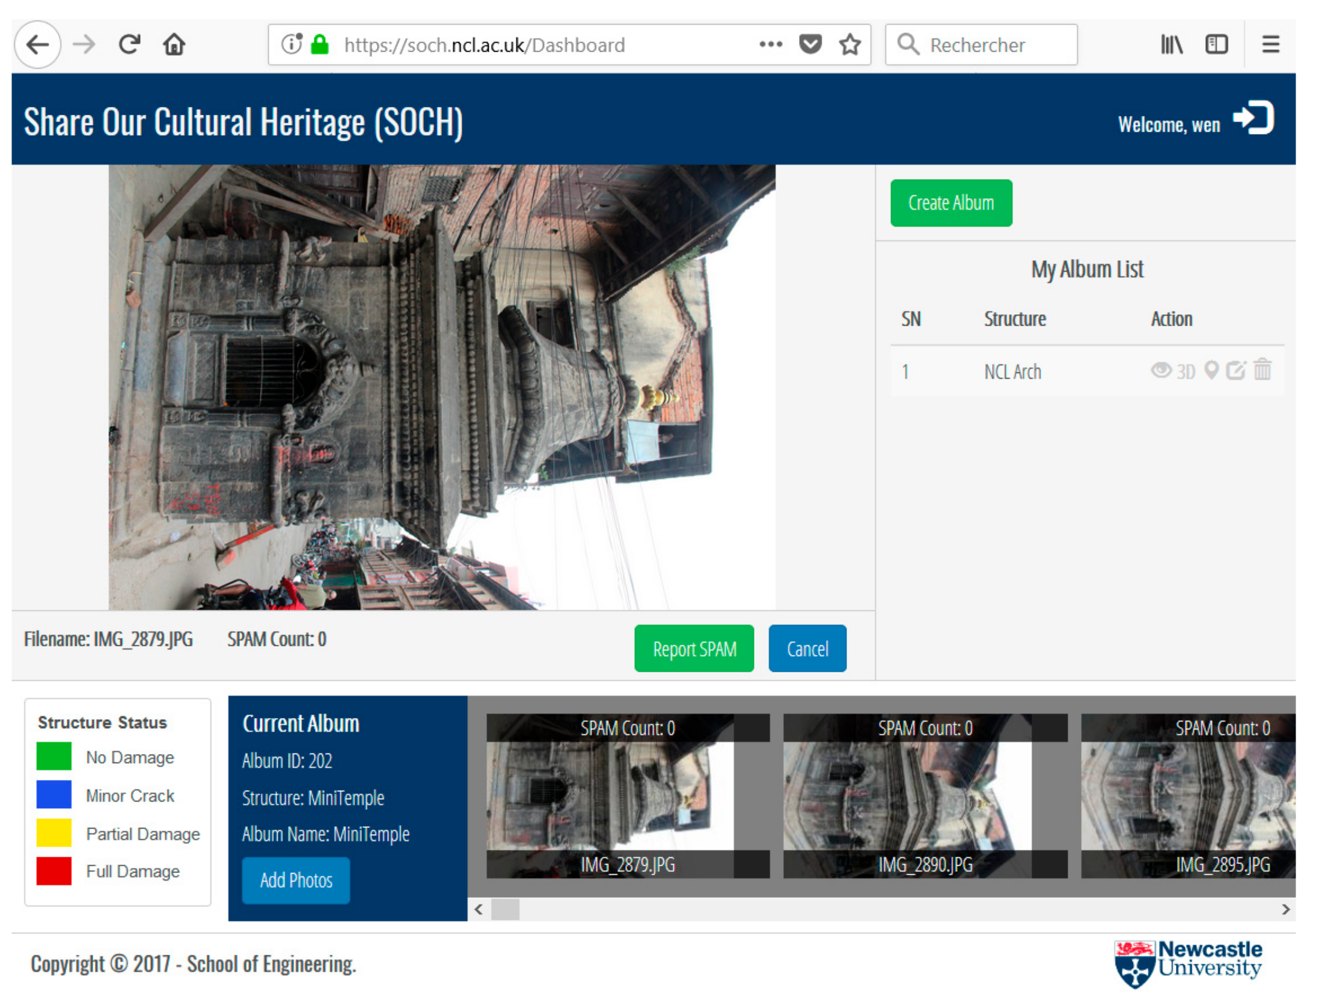View NCL Arch album via eye icon
Screen dimensions: 1325x1007
click(x=1160, y=371)
